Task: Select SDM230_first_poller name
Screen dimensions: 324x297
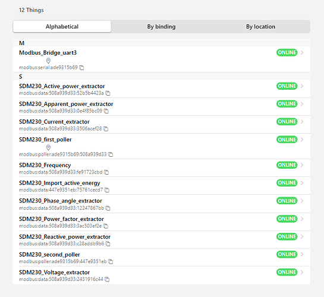Action: click(x=45, y=140)
